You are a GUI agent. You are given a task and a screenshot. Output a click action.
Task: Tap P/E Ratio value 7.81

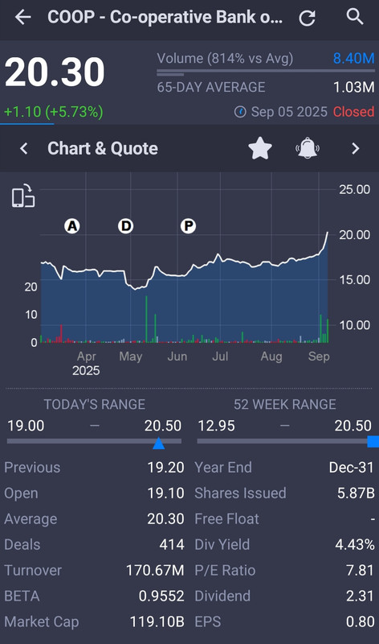pos(360,571)
